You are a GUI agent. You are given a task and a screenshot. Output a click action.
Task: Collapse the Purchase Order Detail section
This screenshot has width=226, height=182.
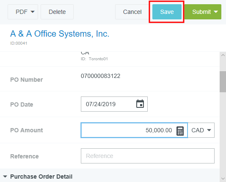click(x=5, y=177)
